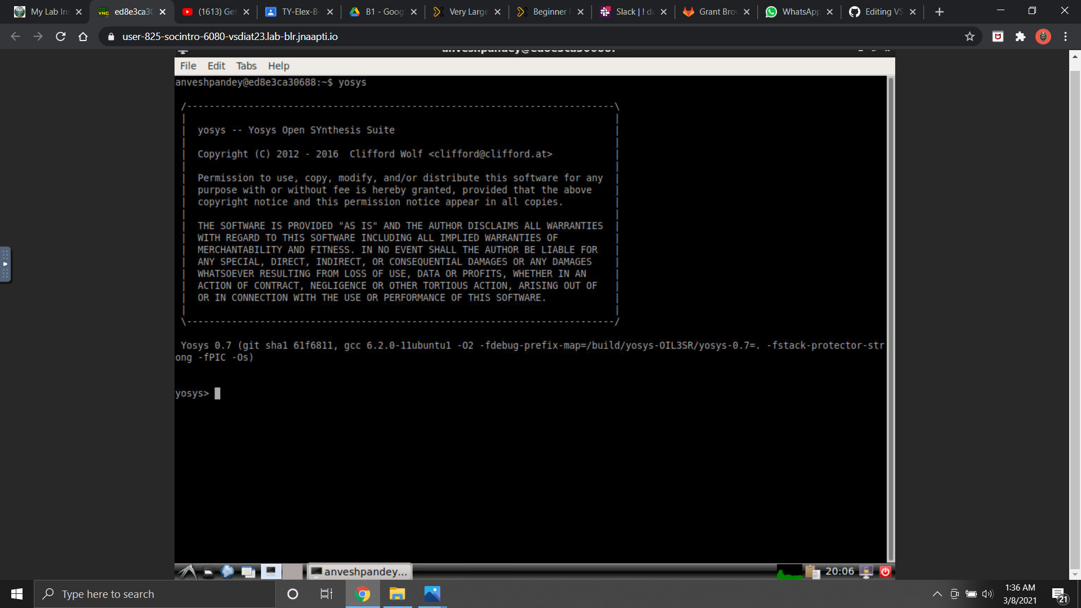The height and width of the screenshot is (608, 1081).
Task: Open Chrome extensions puzzle menu
Action: coord(1020,37)
